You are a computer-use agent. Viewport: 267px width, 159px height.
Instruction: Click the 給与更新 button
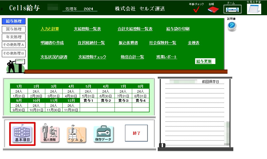pyautogui.click(x=205, y=61)
